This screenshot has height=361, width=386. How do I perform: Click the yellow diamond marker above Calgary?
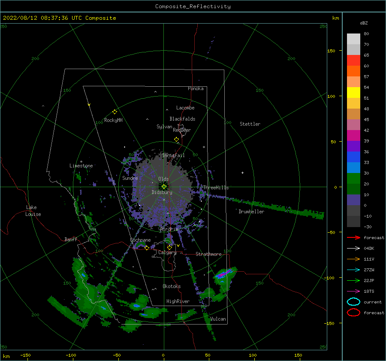pos(169,247)
